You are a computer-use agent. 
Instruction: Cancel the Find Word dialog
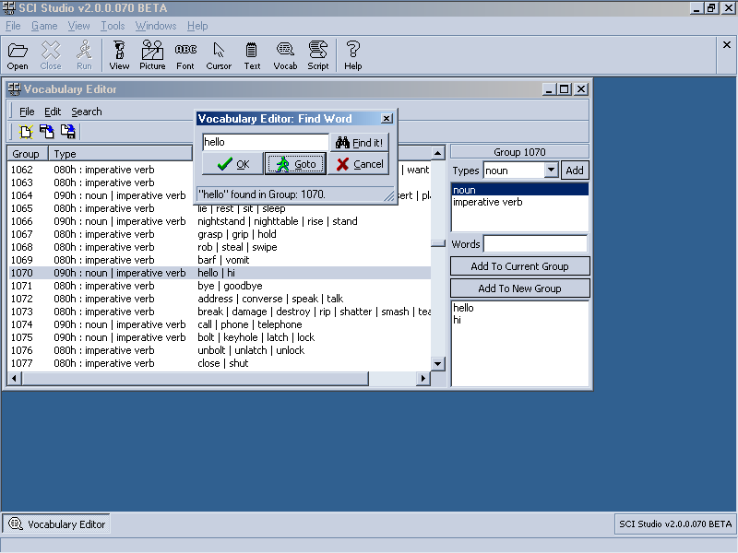[359, 164]
